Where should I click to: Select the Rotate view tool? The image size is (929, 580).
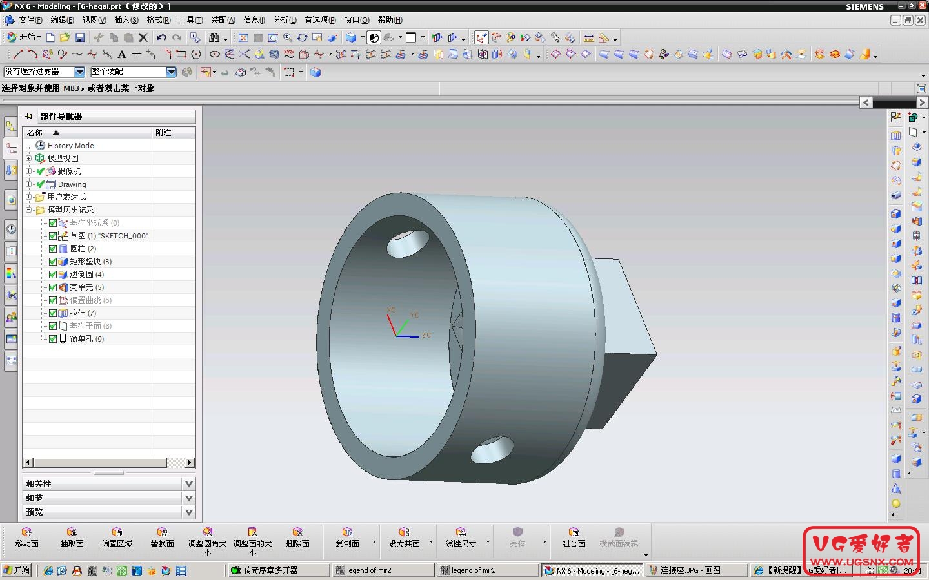[303, 37]
